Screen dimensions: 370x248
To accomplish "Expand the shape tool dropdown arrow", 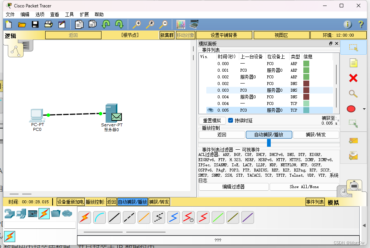I will (x=364, y=109).
